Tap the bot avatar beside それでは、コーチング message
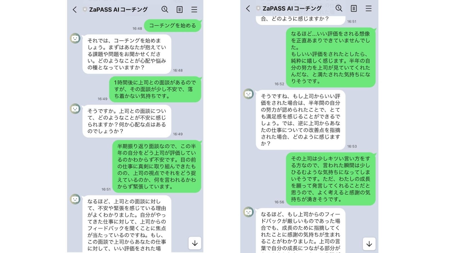The image size is (449, 253). [x=75, y=38]
